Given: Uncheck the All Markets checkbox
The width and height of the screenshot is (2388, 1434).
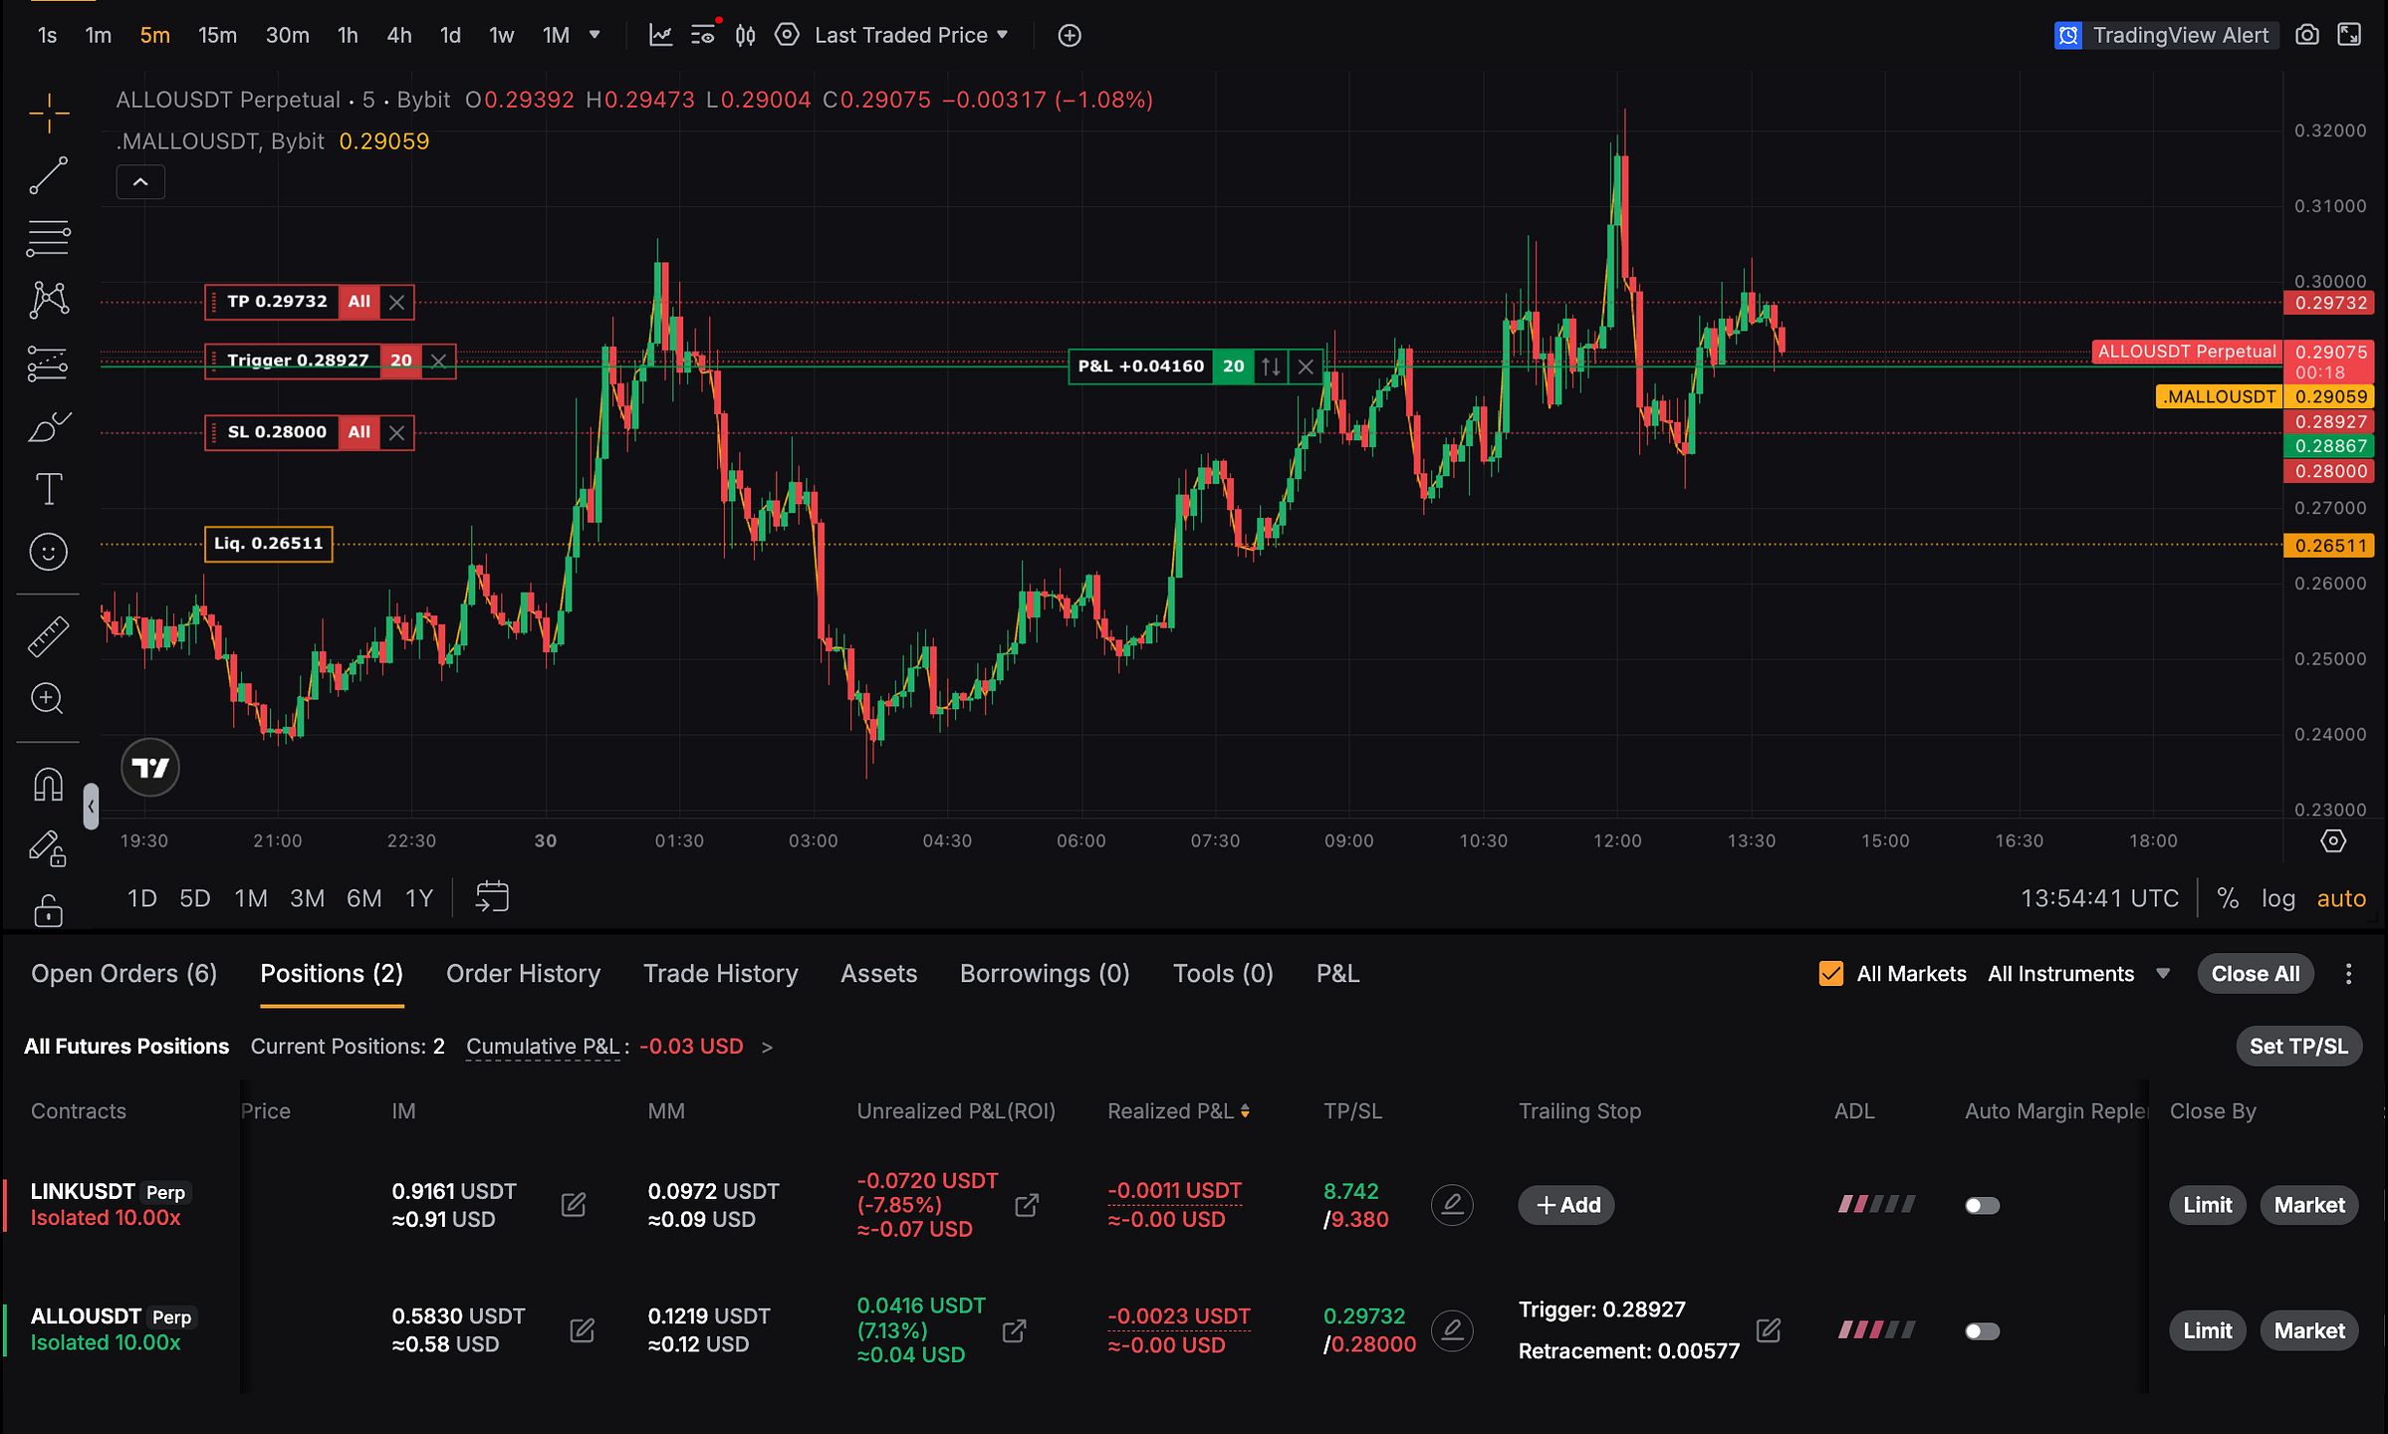Looking at the screenshot, I should 1830,974.
